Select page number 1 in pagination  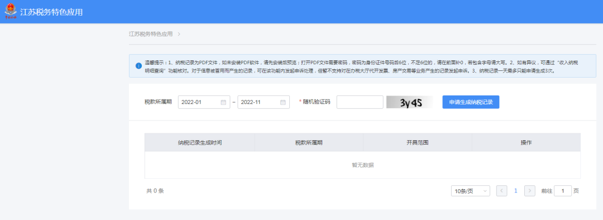(516, 191)
